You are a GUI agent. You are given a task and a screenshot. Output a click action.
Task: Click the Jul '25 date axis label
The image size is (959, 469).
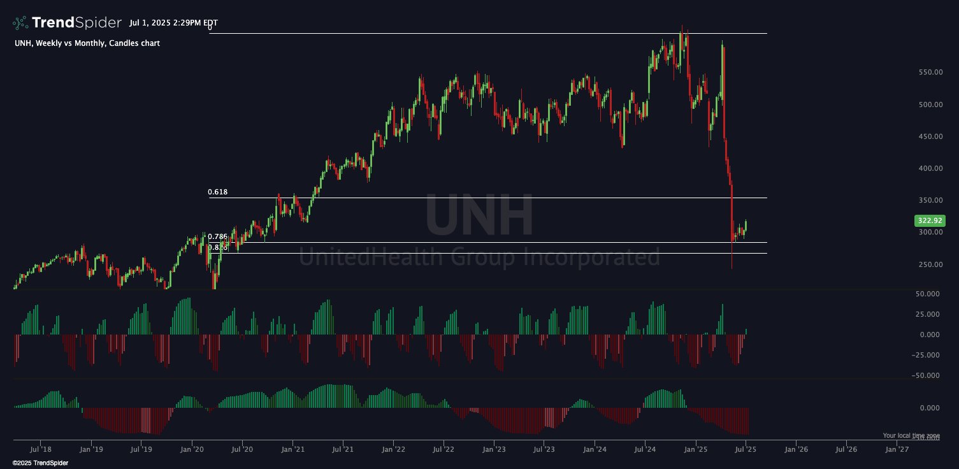click(x=746, y=449)
